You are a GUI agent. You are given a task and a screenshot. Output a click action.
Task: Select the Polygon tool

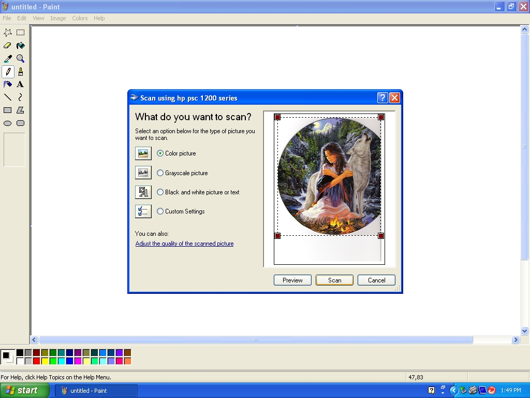pos(21,110)
